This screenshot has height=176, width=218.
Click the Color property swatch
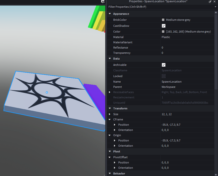tap(163, 32)
